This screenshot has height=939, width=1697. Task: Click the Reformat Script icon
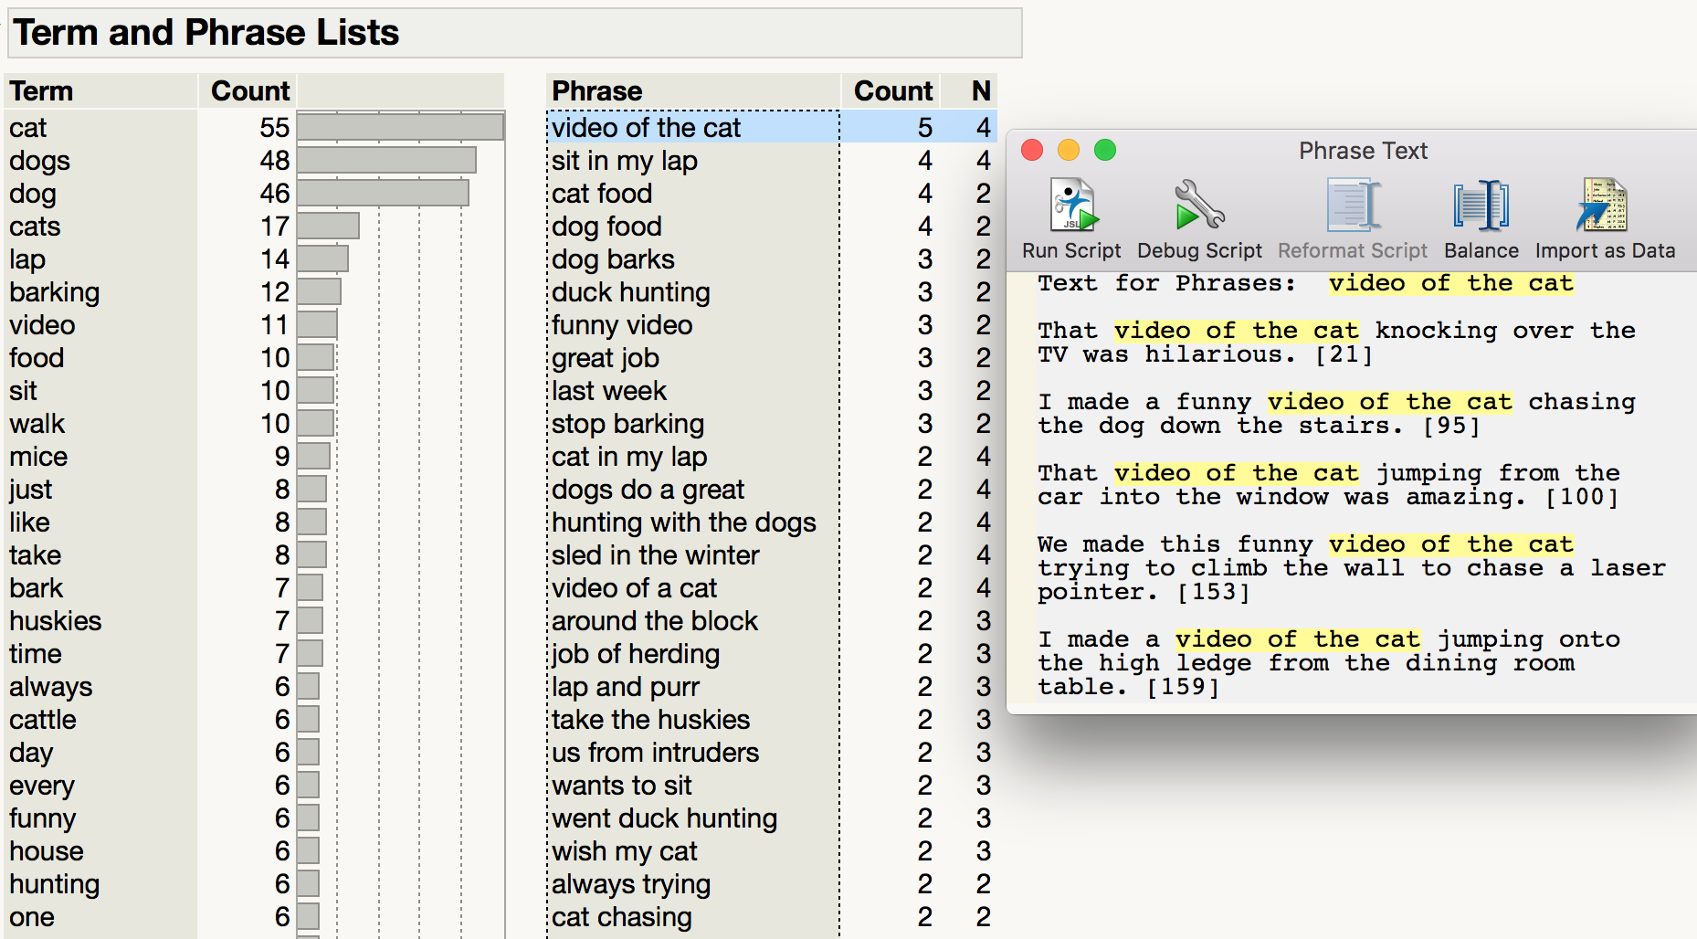coord(1352,206)
